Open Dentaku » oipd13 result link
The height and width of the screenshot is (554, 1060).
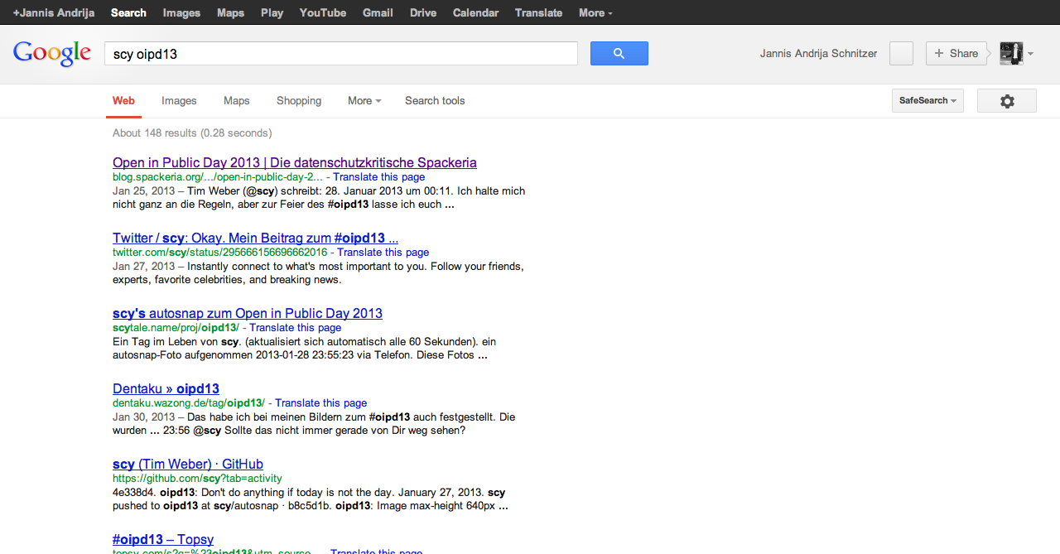(166, 388)
